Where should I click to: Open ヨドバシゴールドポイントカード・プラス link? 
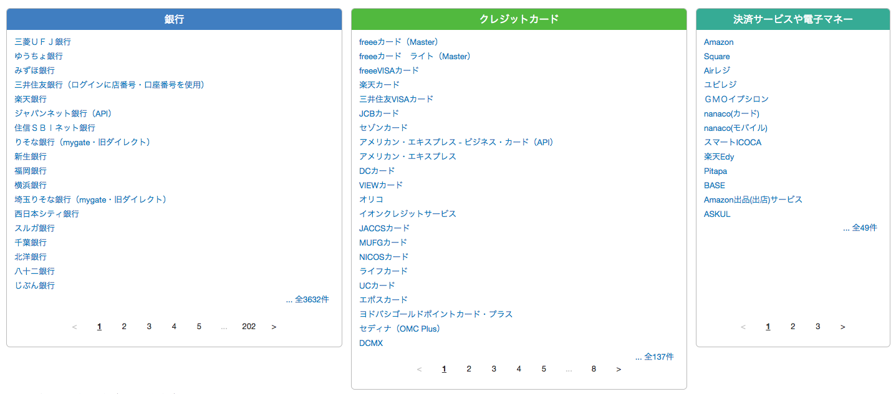point(436,314)
